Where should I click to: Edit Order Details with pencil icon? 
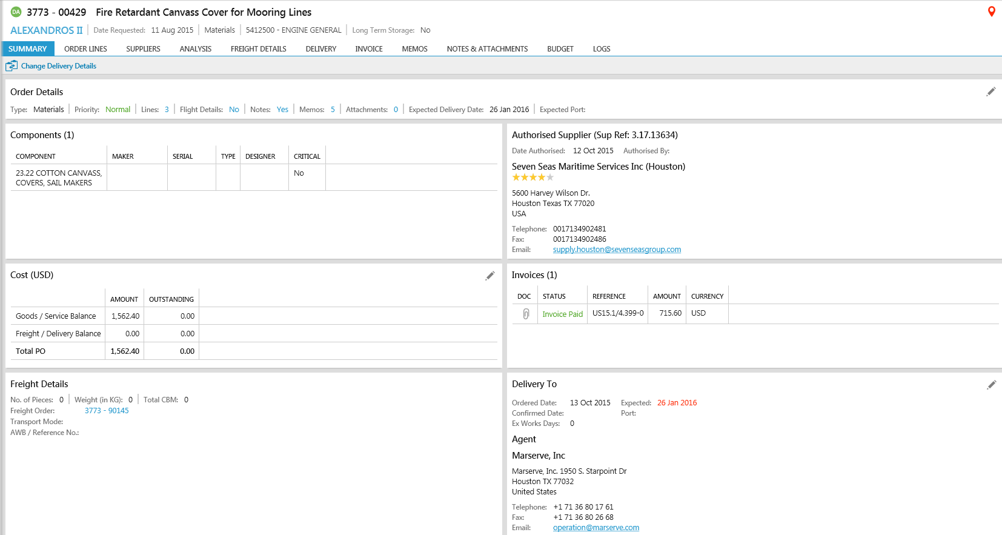coord(990,91)
